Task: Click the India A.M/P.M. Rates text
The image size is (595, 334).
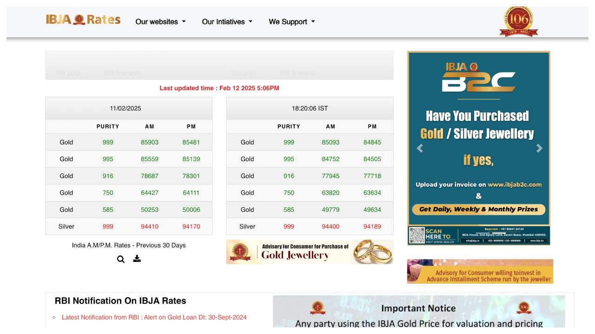Action: (x=129, y=245)
